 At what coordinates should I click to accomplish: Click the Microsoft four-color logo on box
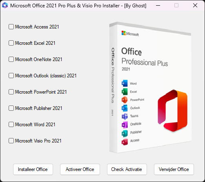click(124, 33)
